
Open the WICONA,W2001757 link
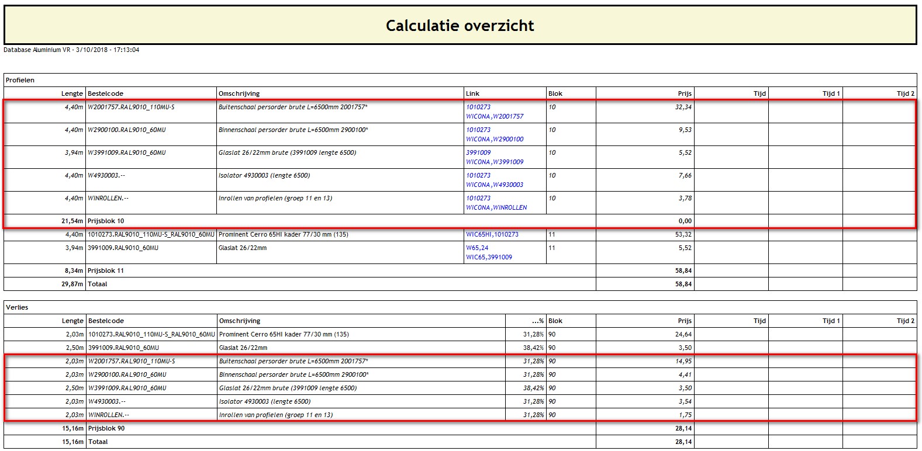[495, 116]
